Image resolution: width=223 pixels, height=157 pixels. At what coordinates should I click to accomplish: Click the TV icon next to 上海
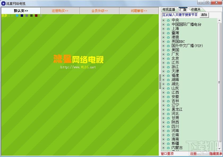point(168,29)
